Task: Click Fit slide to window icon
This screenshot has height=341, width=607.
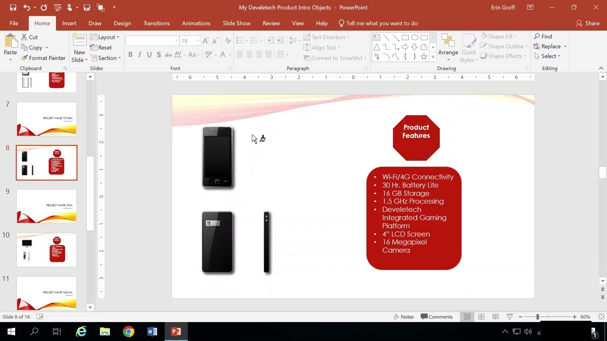Action: click(x=601, y=317)
